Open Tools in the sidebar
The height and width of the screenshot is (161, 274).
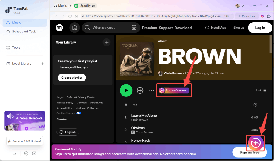[13, 47]
